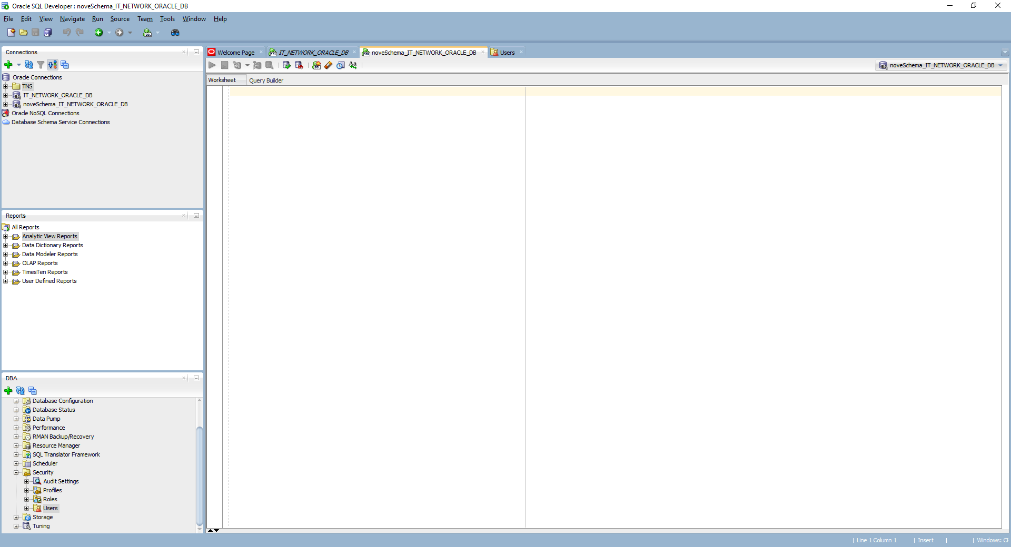The height and width of the screenshot is (547, 1011).
Task: Click the DBA panel vertical scrollbar
Action: point(200,473)
